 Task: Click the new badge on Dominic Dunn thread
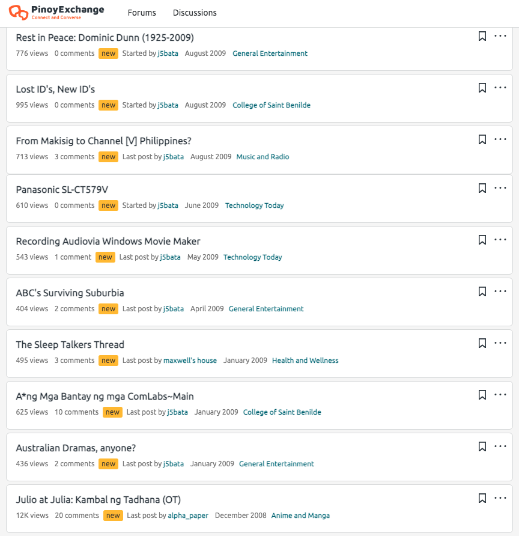(x=108, y=53)
